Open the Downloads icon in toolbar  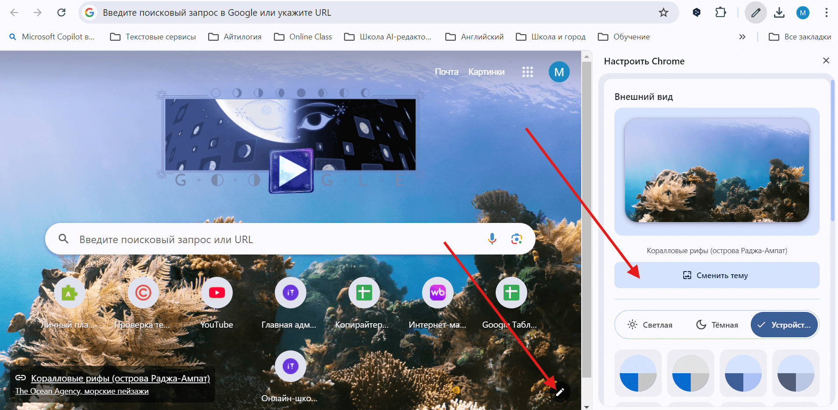(779, 13)
